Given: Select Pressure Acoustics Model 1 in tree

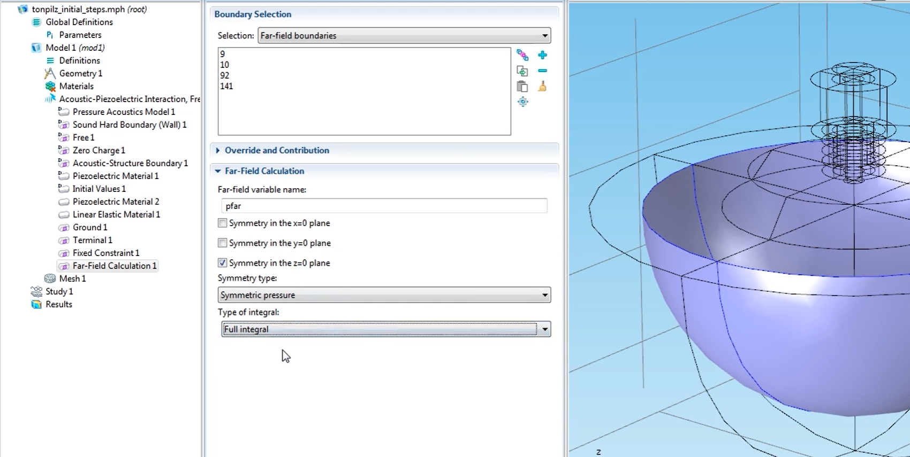Looking at the screenshot, I should pyautogui.click(x=124, y=112).
